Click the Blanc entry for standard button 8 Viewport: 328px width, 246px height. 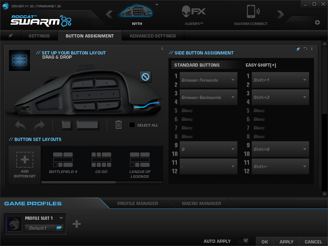[187, 136]
